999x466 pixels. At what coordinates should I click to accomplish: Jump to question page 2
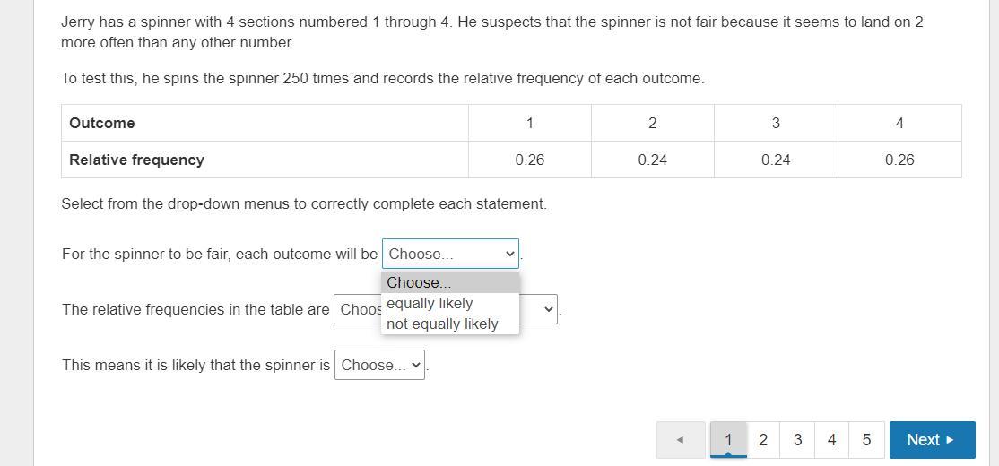tap(763, 440)
